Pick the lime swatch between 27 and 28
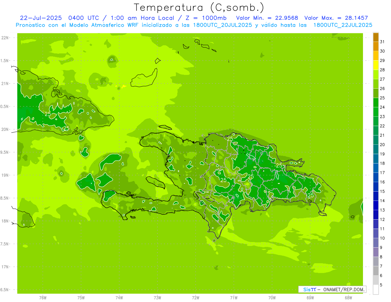This screenshot has width=391, height=302. 376,74
